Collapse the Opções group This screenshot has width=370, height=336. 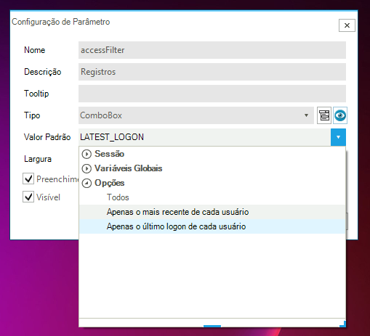pos(87,184)
